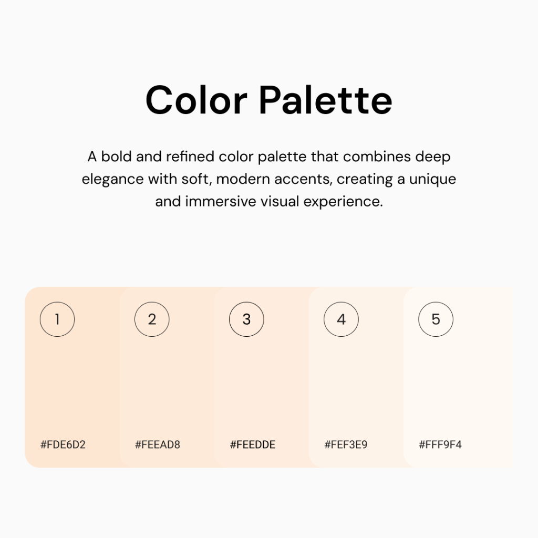Click the circled number 3 badge

[x=246, y=319]
